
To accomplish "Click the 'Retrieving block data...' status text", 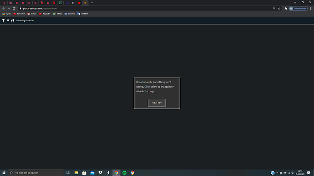I will [x=26, y=20].
